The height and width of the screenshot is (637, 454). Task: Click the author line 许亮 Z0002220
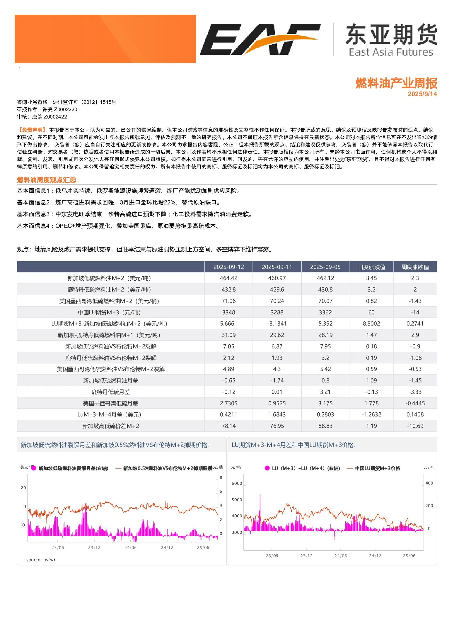[x=47, y=109]
